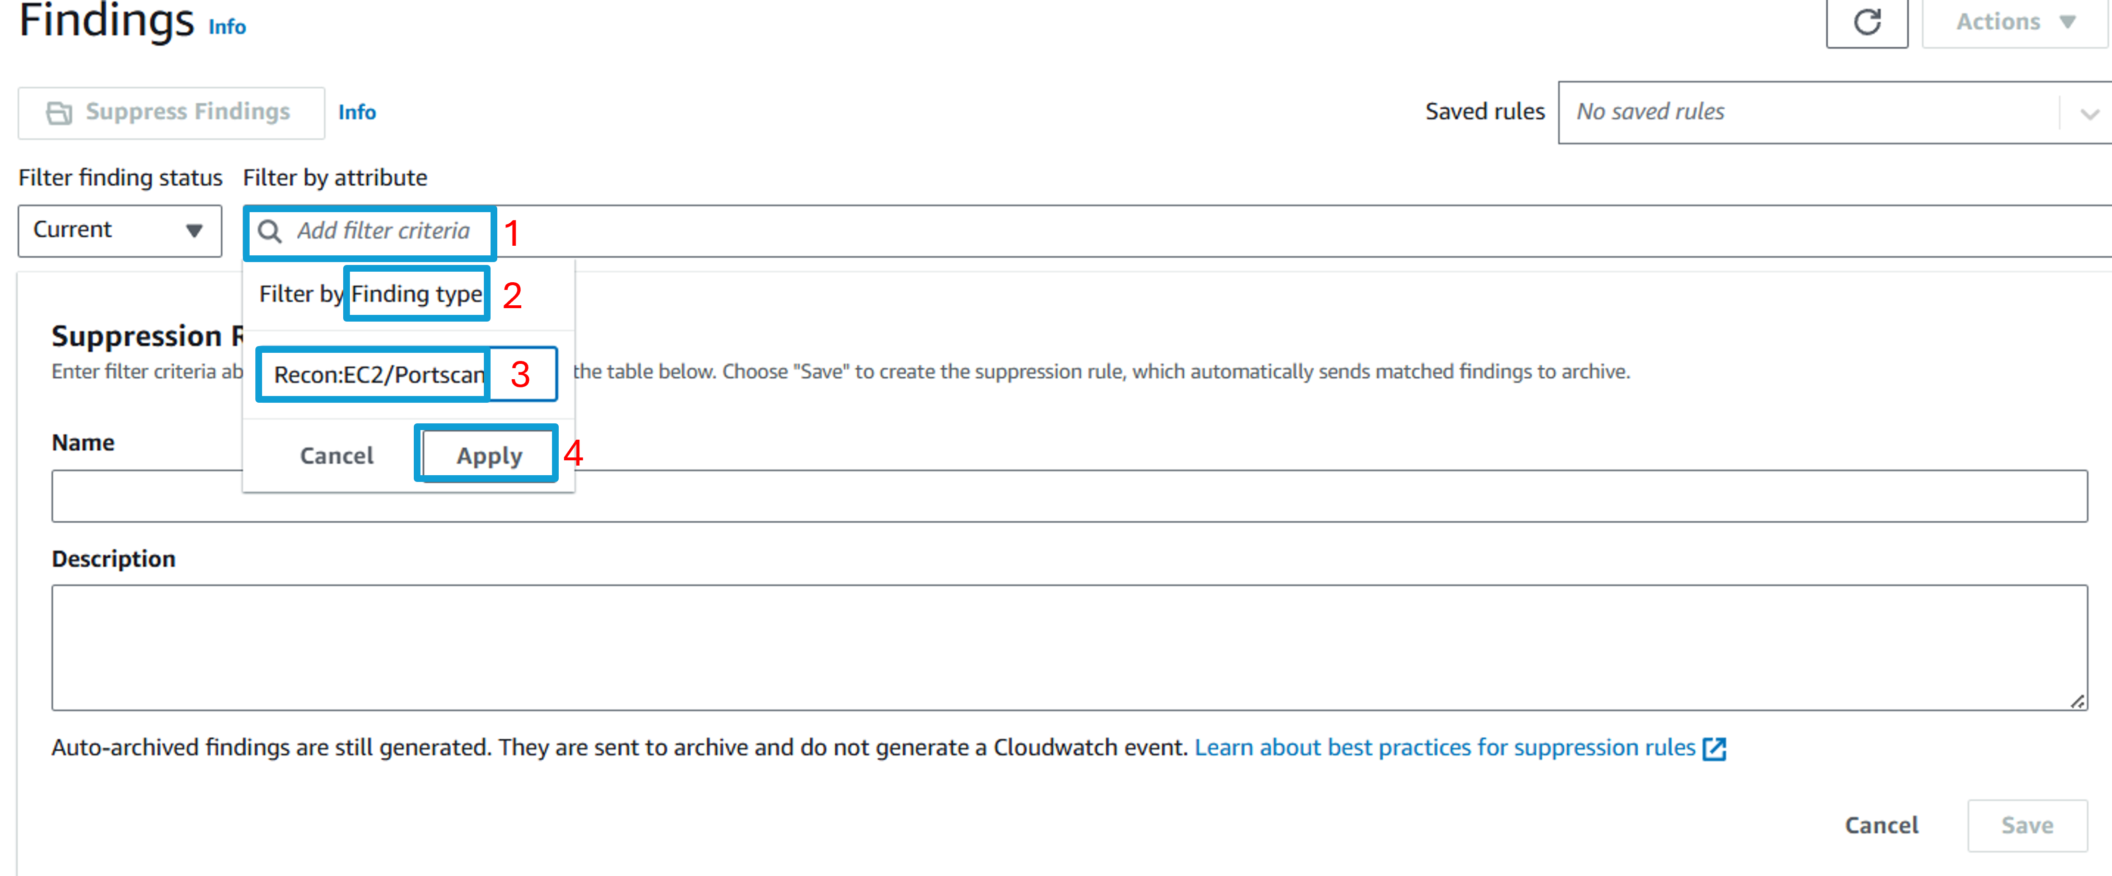This screenshot has height=876, width=2112.
Task: Cancel the filter criteria popup
Action: pos(336,455)
